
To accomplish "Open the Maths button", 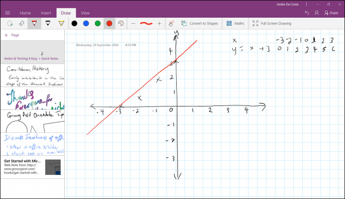I will [x=235, y=24].
